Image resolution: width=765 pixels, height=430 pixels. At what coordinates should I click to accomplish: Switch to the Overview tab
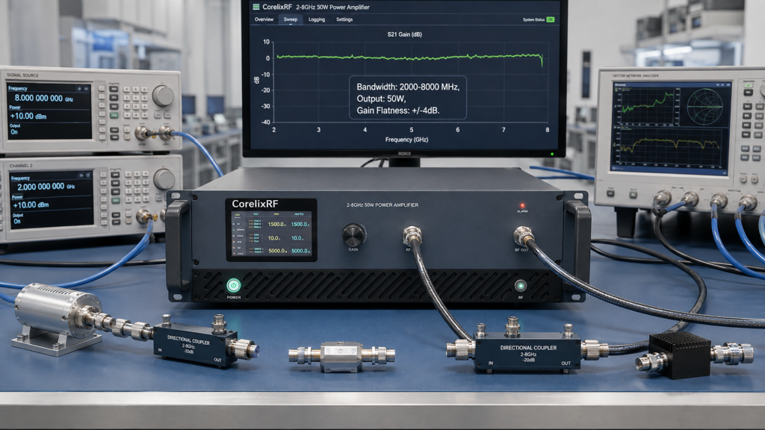(264, 19)
